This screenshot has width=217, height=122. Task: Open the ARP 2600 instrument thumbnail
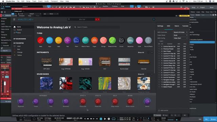coord(46,62)
